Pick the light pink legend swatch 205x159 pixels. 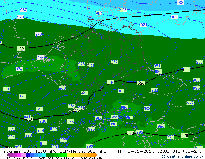click(x=23, y=155)
